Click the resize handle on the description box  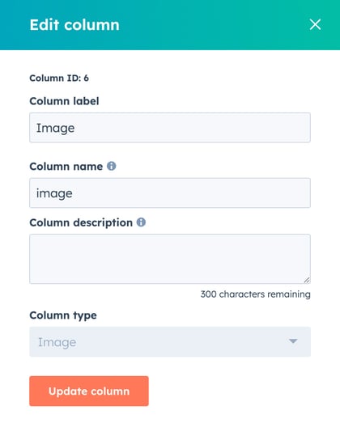(307, 280)
